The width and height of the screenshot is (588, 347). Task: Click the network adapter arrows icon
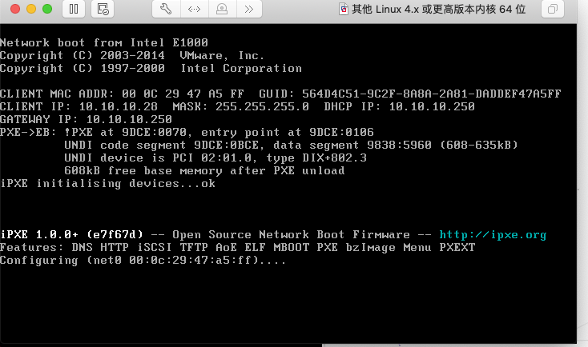point(194,9)
